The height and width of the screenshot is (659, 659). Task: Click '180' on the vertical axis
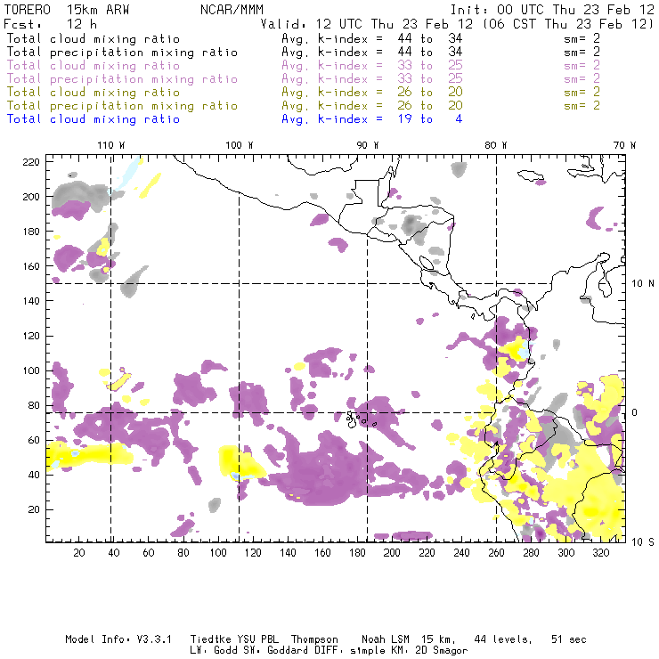31,232
